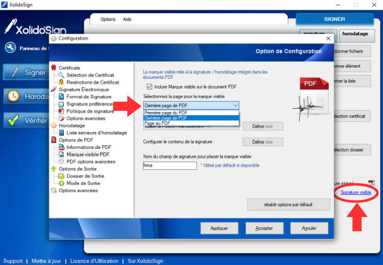Image resolution: width=383 pixels, height=265 pixels.
Task: Select Dossier de Sortie tree item
Action: point(85,176)
